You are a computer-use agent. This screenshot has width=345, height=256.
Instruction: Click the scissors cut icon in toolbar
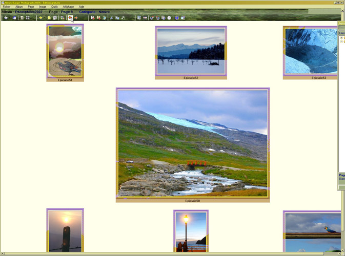point(111,18)
